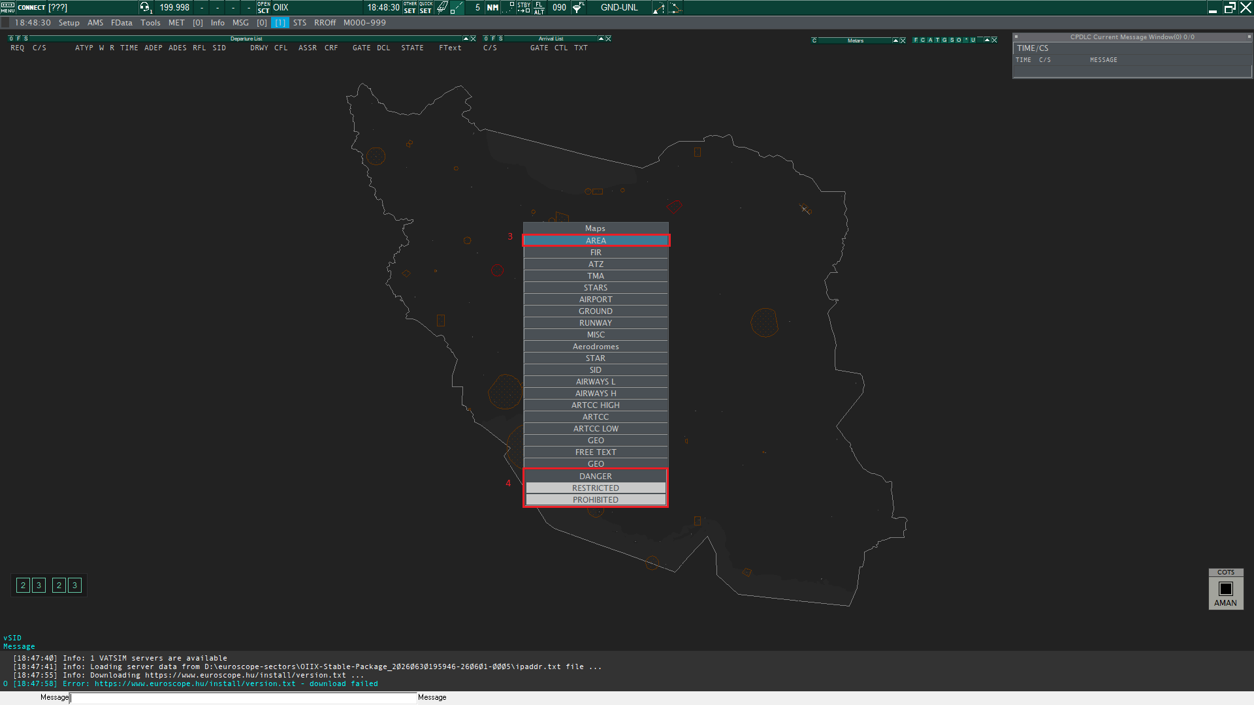Toggle the C button on the Metars bar

pyautogui.click(x=814, y=40)
